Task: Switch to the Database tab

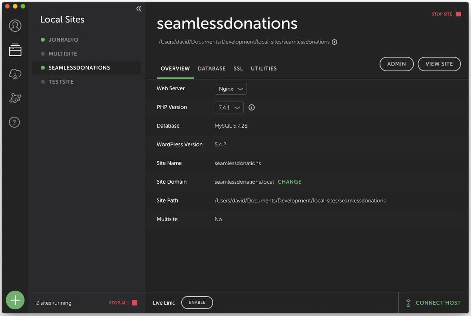Action: [x=212, y=68]
